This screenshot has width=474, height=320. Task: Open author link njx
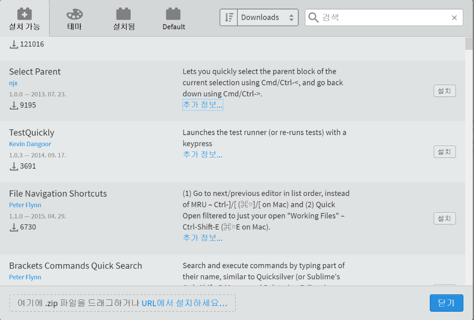pos(13,83)
